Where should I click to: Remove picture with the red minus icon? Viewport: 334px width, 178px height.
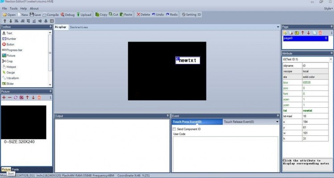[10, 97]
